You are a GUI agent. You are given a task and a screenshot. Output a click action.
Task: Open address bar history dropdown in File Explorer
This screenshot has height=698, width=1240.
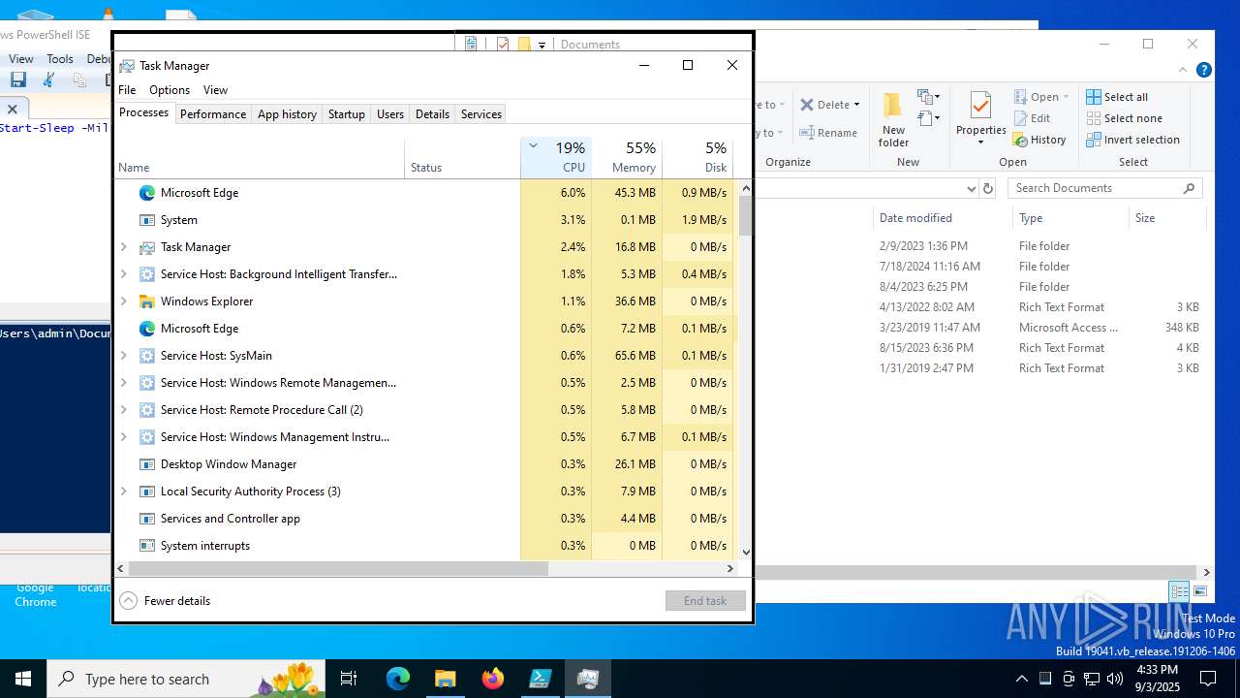pyautogui.click(x=971, y=188)
